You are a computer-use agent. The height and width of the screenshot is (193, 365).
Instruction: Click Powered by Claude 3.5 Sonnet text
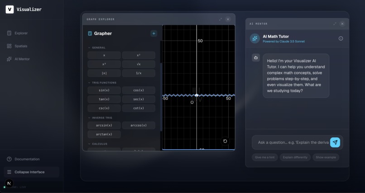284,42
